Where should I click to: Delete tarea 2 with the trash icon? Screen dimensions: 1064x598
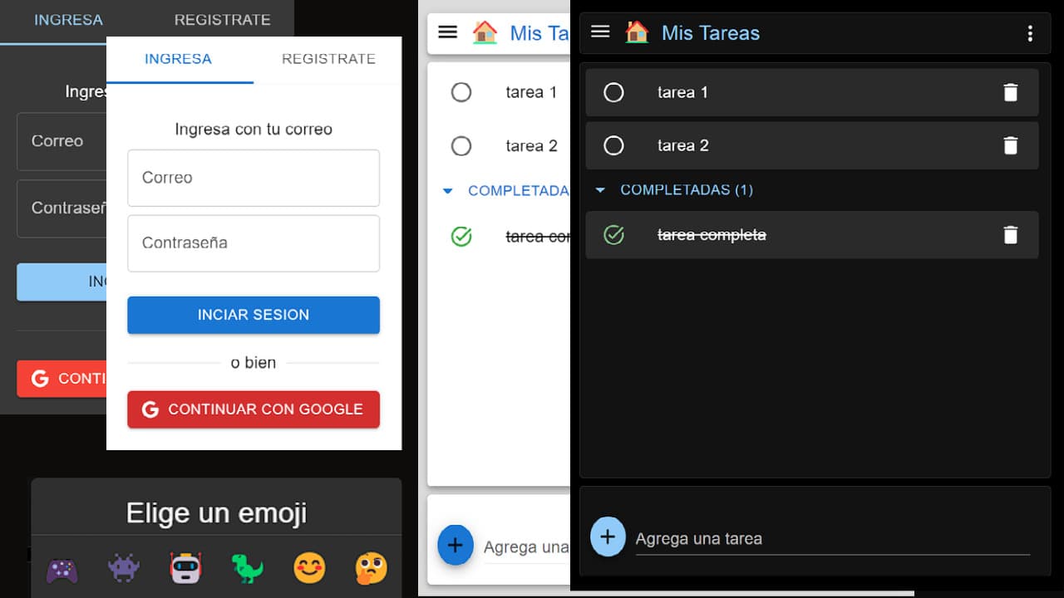click(x=1011, y=145)
